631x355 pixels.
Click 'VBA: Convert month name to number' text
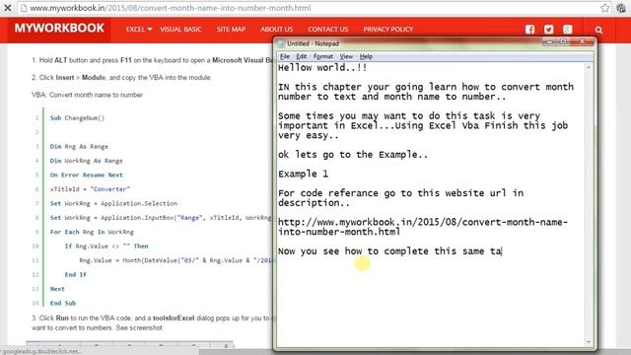coord(87,95)
